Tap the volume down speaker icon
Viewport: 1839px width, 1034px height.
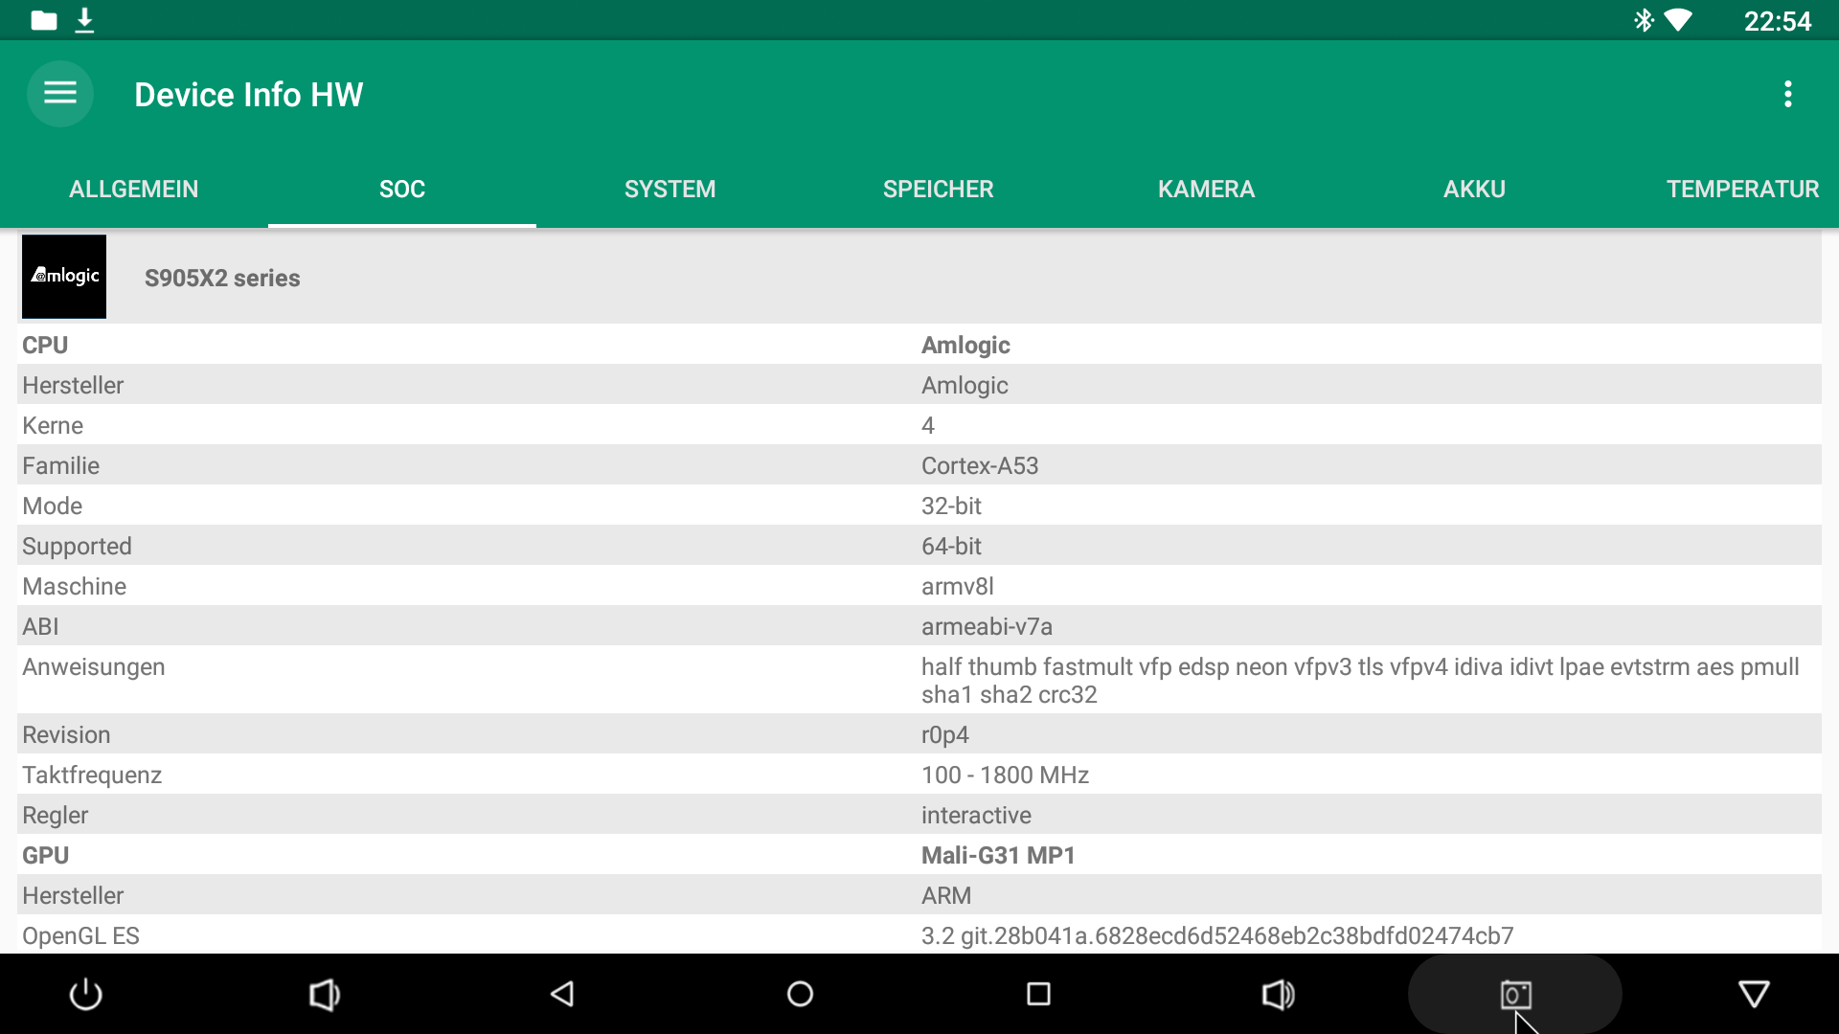coord(325,994)
